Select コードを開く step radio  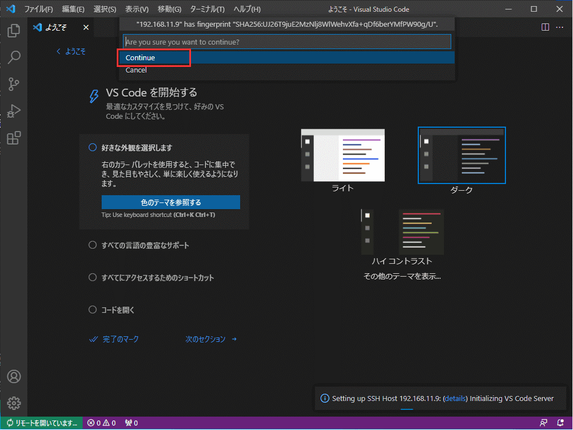(93, 310)
